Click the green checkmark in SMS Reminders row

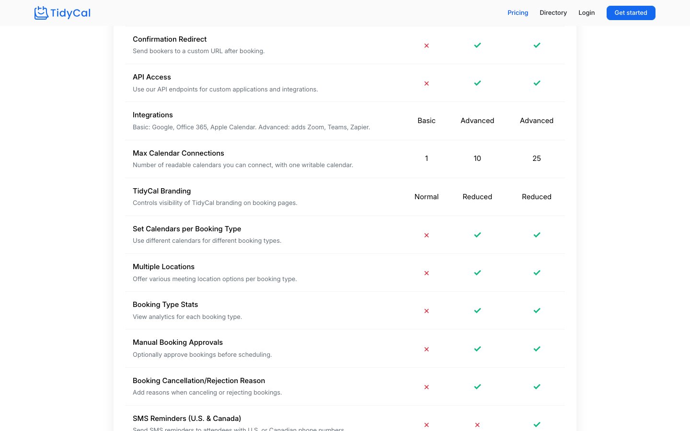coord(537,424)
